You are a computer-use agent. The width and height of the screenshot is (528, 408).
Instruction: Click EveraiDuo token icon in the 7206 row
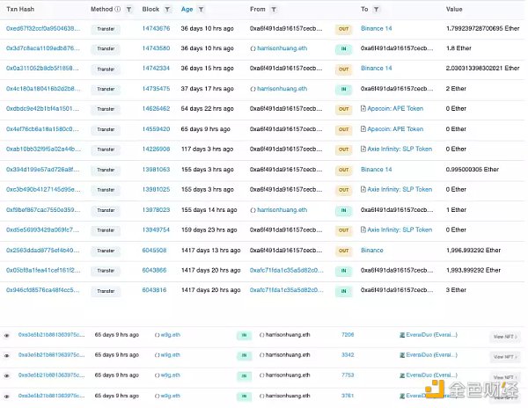point(402,335)
